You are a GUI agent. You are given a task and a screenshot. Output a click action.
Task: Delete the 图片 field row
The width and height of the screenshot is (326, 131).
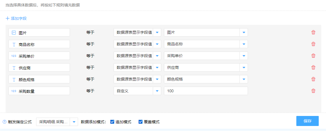tap(313, 32)
